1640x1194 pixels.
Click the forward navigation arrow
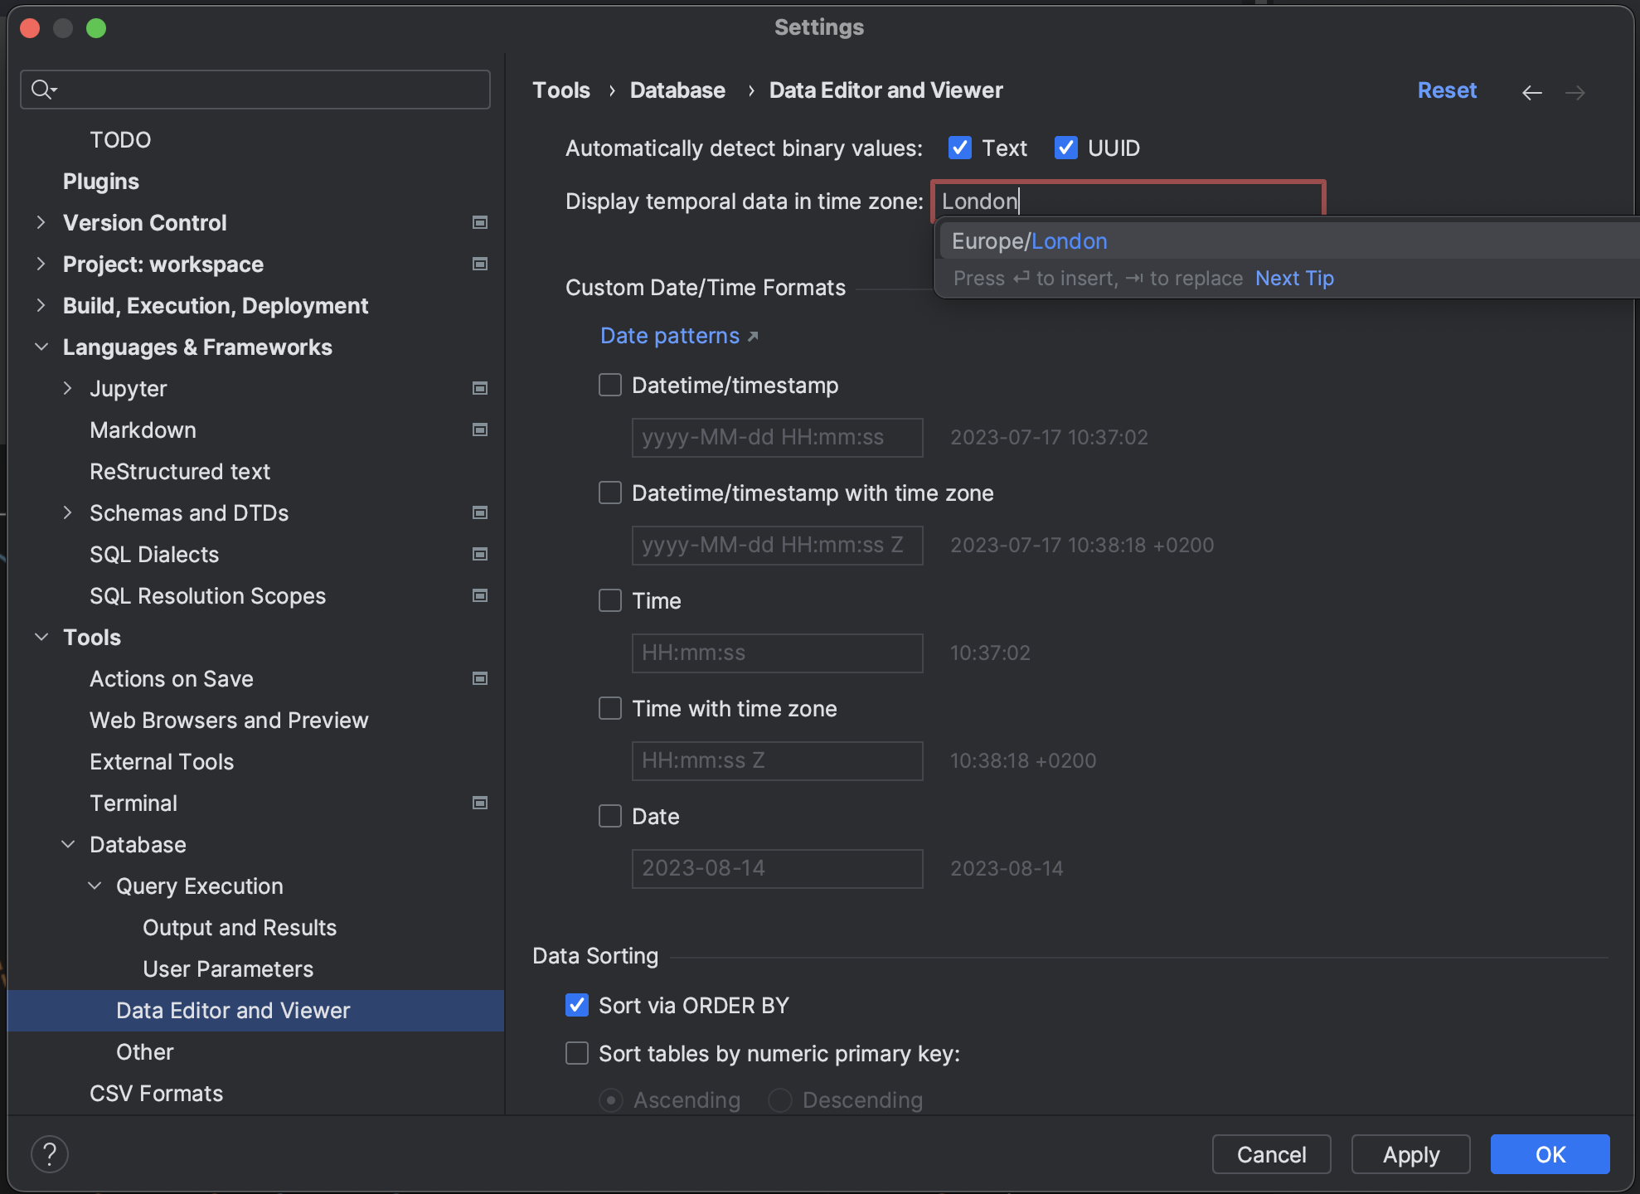[x=1574, y=92]
